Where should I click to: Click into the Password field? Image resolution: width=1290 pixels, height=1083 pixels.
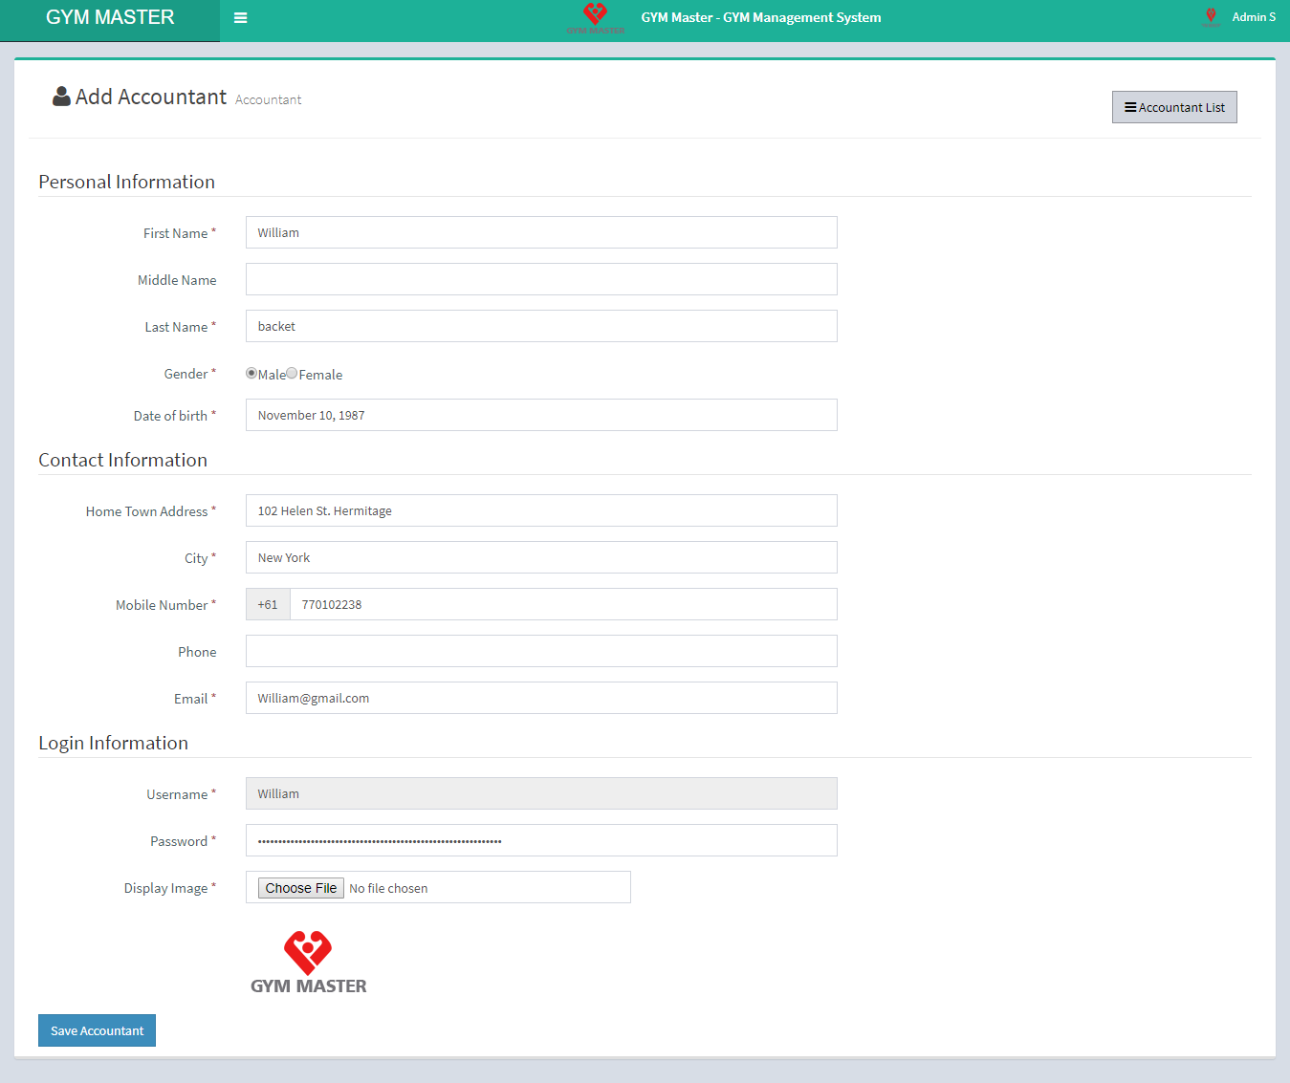click(x=541, y=840)
